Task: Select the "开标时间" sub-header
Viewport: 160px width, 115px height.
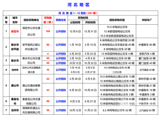Action: [90, 22]
